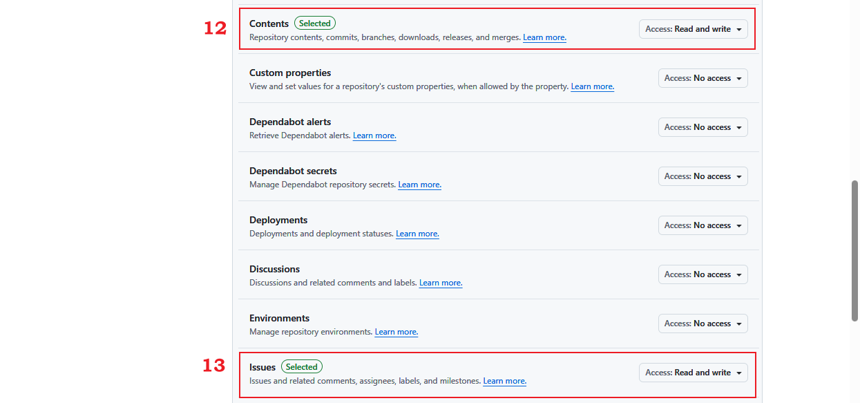Open the Deployments access dropdown
The image size is (860, 403).
(x=703, y=225)
